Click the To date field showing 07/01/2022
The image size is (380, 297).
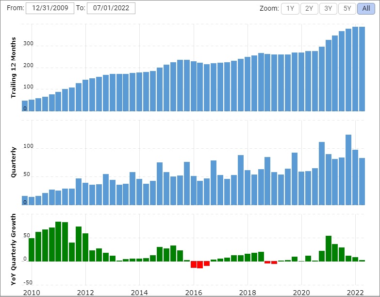[111, 8]
